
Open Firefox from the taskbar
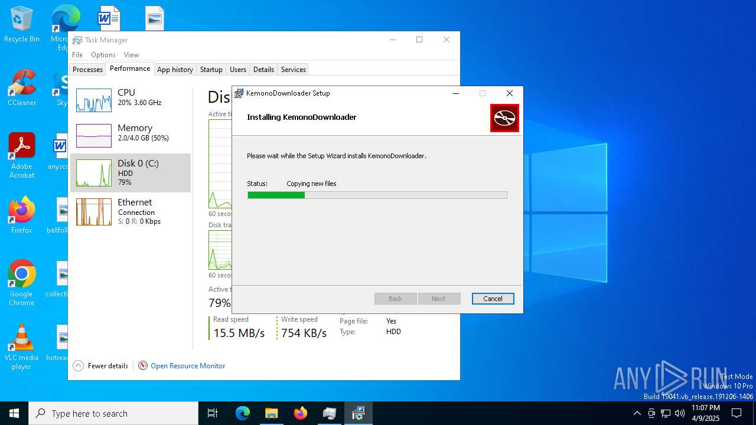click(300, 413)
